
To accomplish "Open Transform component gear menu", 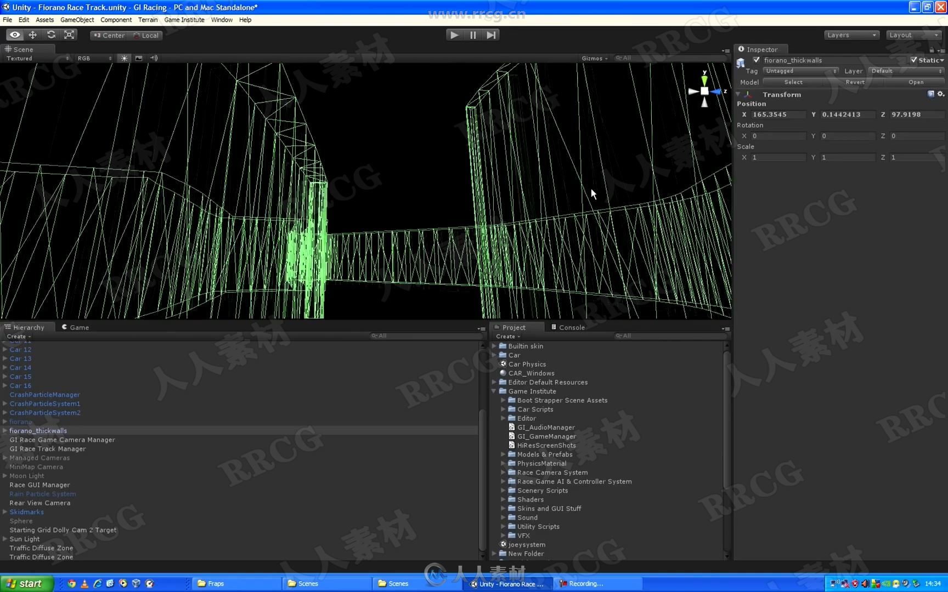I will (941, 94).
